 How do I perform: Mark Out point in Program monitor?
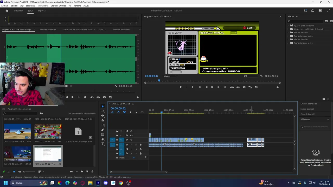point(193,87)
